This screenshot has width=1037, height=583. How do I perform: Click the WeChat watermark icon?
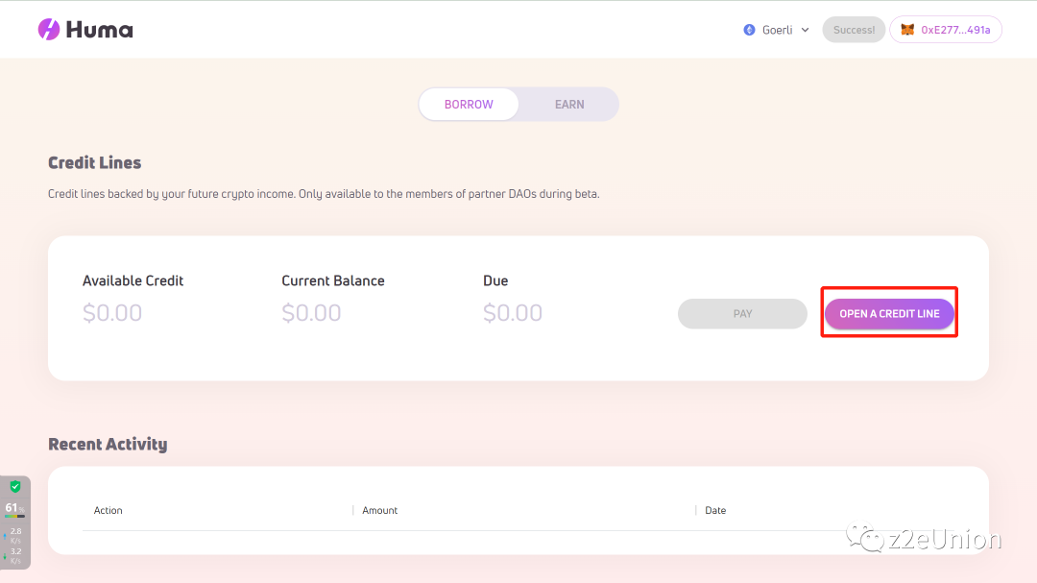click(x=872, y=539)
